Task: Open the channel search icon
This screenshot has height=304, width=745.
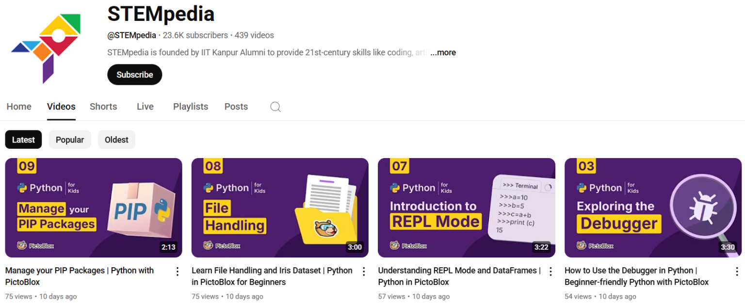Action: coord(275,107)
